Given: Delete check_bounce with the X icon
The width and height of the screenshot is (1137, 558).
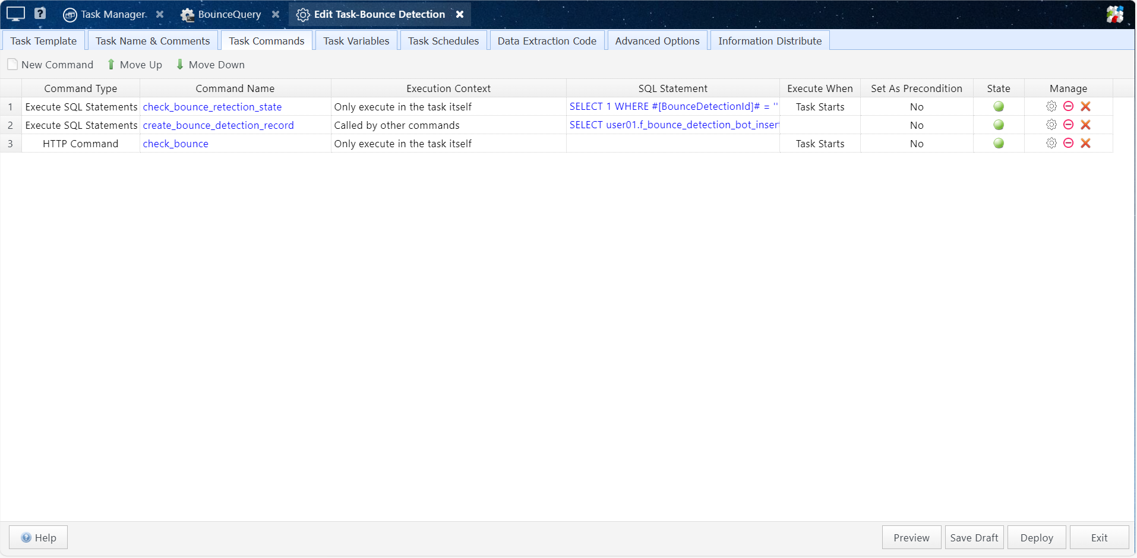Looking at the screenshot, I should pos(1085,143).
